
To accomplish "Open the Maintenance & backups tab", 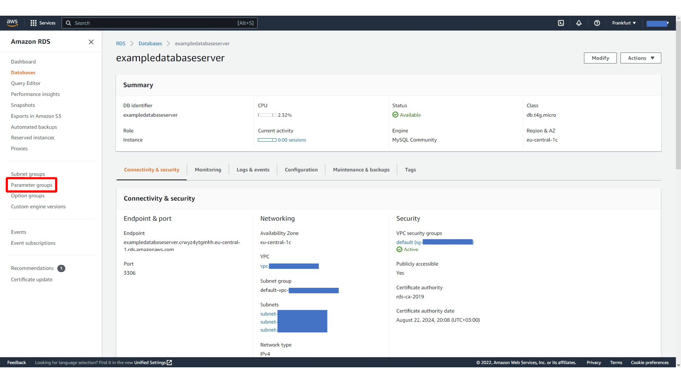I will [361, 170].
